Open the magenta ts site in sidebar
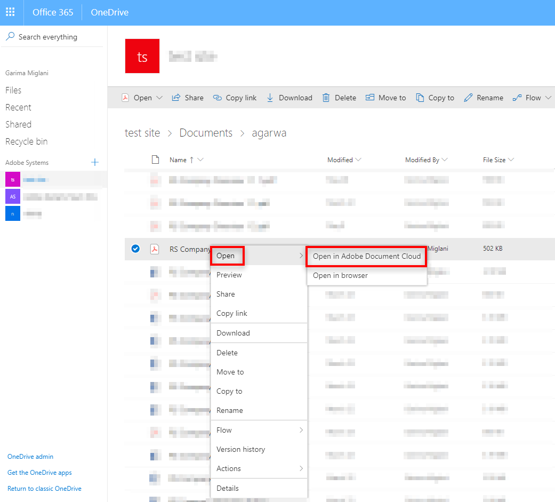The image size is (555, 502). coord(13,180)
